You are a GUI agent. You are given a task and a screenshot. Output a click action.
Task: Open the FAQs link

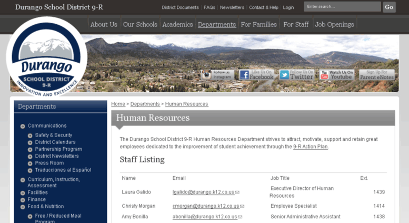pyautogui.click(x=210, y=7)
